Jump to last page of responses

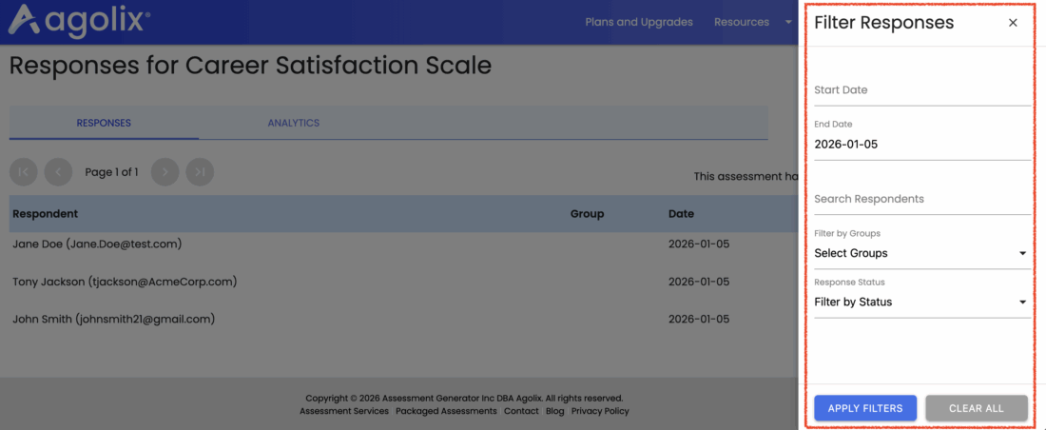coord(200,172)
